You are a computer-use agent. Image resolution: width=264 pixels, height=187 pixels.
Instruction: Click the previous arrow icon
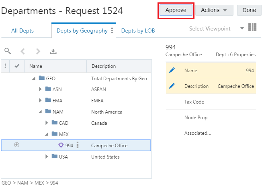[x=23, y=51]
